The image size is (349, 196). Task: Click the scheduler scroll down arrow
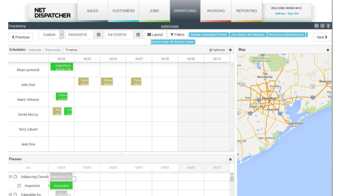coord(232,150)
